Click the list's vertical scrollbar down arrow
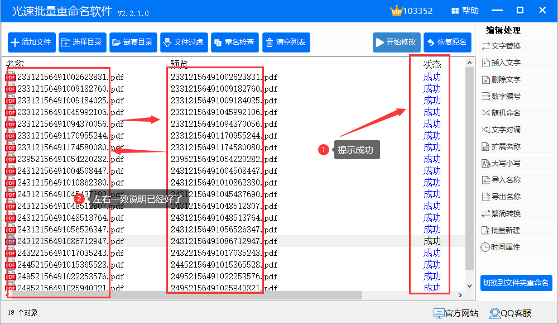Image resolution: width=558 pixels, height=324 pixels. tap(469, 286)
